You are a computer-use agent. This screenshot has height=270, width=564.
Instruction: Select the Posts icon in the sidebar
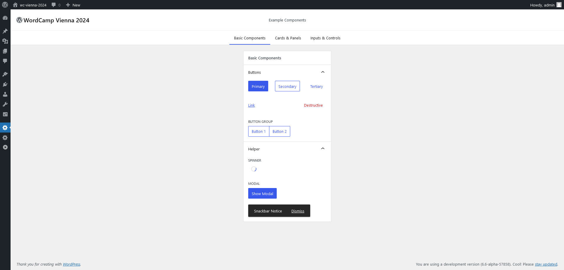point(5,31)
